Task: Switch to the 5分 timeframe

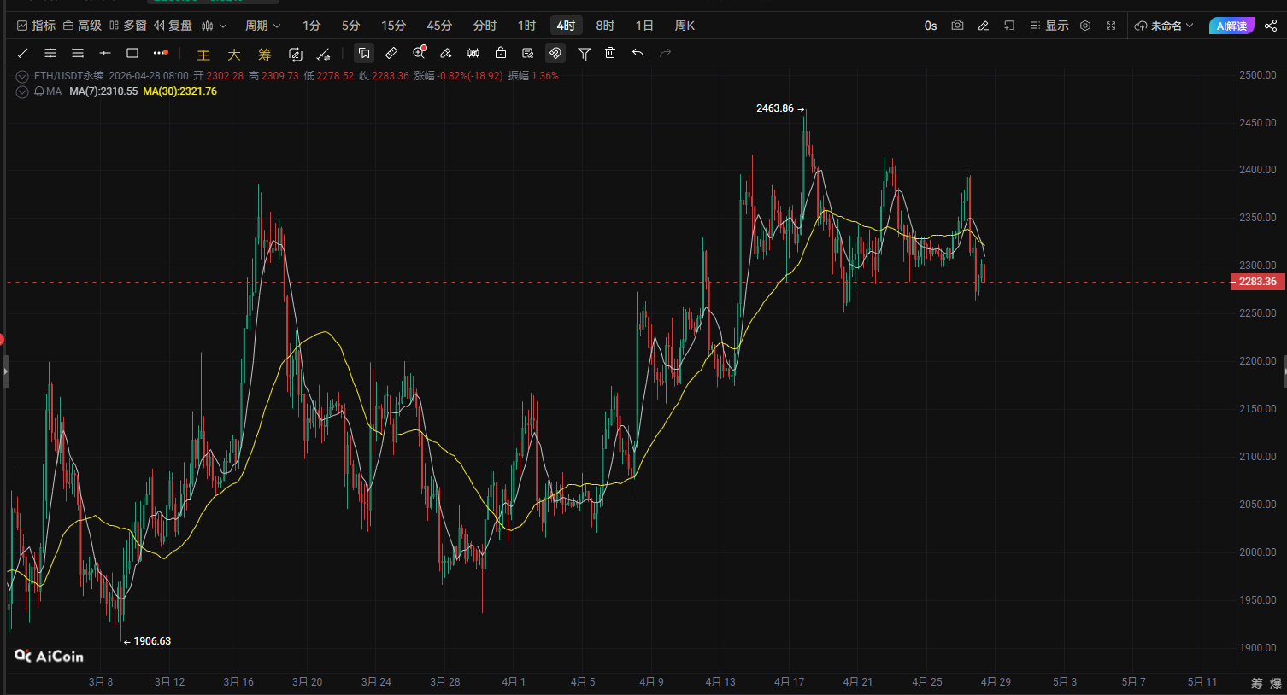Action: pos(351,26)
